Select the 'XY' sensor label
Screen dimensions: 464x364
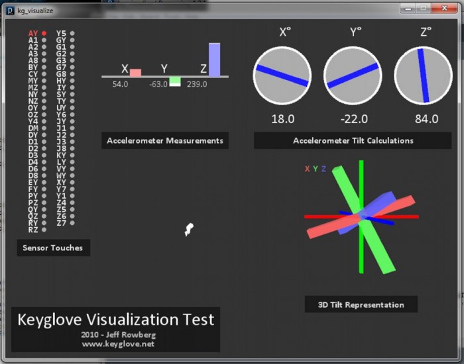[61, 182]
